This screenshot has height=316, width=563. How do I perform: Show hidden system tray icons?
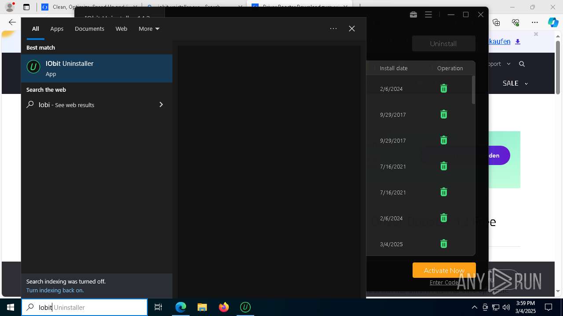474,307
